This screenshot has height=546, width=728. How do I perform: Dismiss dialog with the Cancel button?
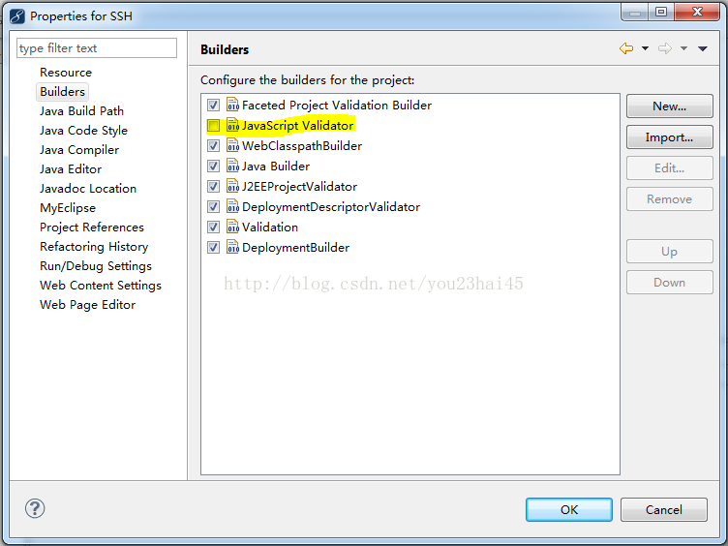point(664,510)
